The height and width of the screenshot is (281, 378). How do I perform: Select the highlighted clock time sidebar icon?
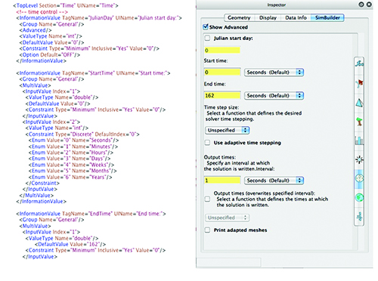point(359,178)
